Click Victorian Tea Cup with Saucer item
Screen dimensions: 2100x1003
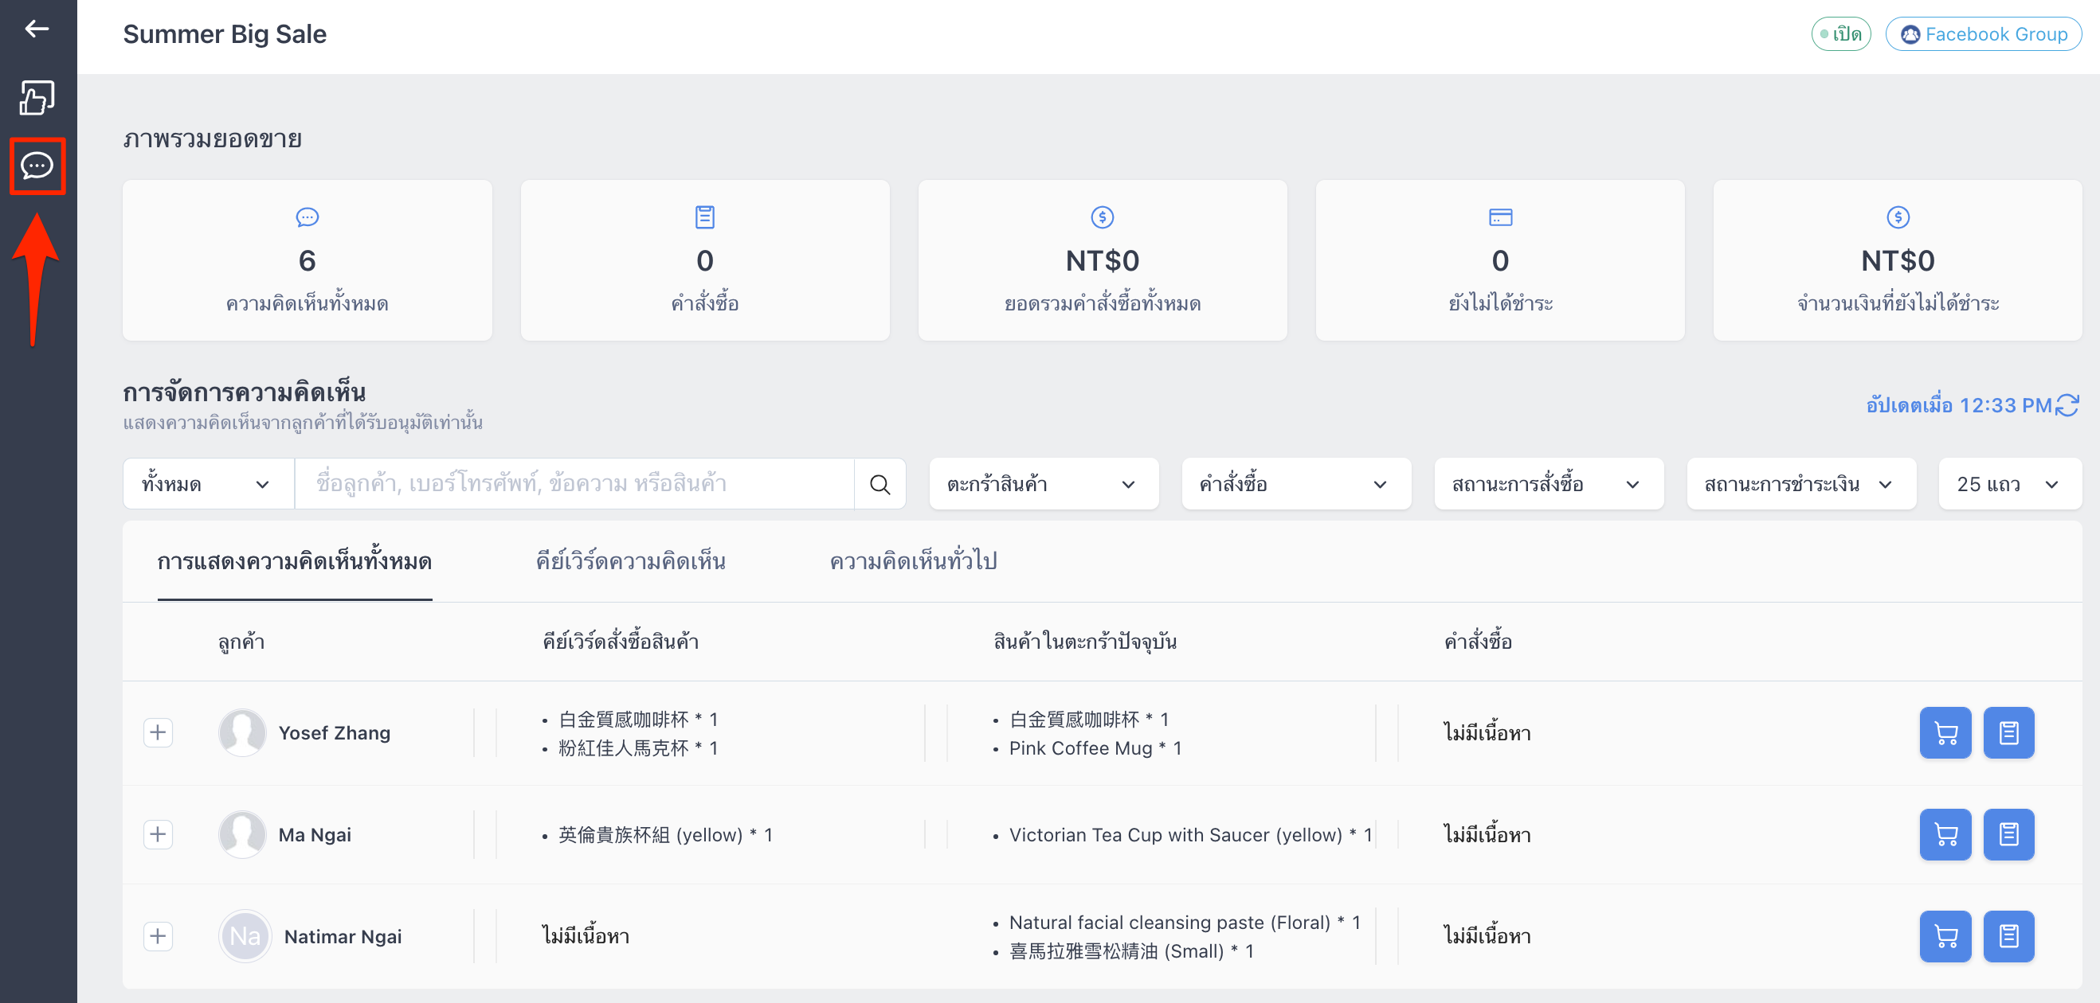point(1190,835)
